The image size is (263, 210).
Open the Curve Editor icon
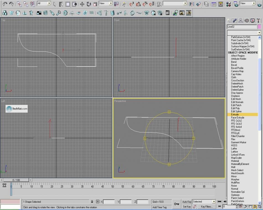214,4
